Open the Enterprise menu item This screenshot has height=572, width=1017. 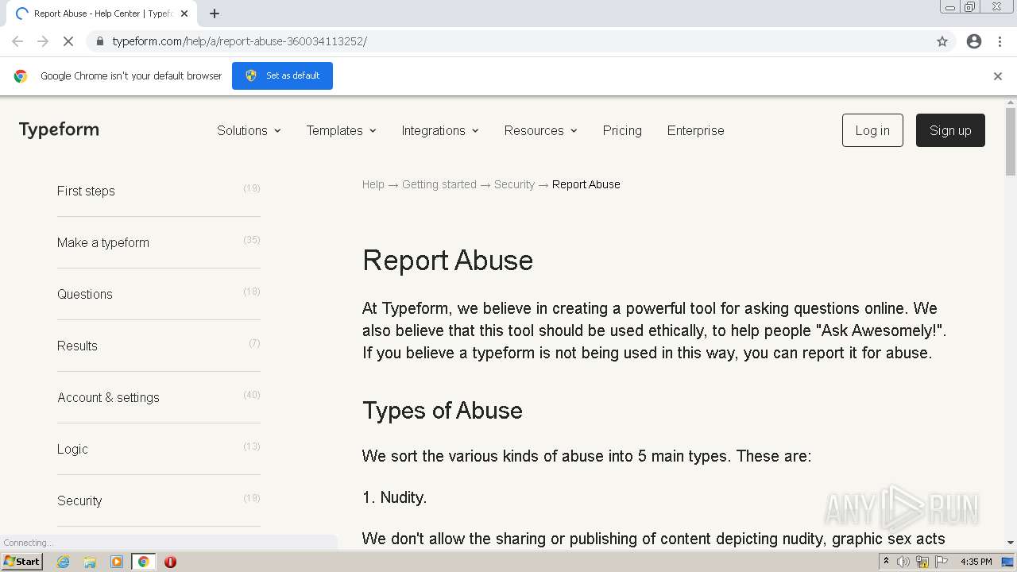coord(695,130)
